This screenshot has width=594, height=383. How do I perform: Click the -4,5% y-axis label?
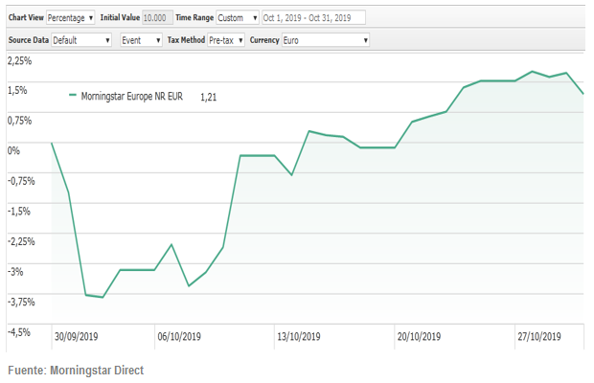tap(19, 331)
